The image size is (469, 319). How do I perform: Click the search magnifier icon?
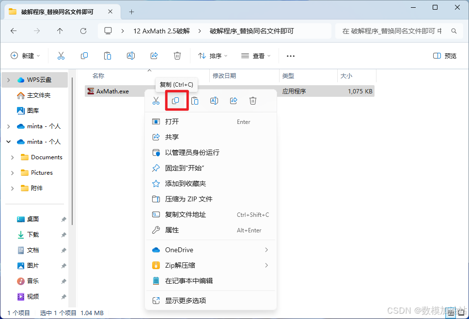coord(454,31)
